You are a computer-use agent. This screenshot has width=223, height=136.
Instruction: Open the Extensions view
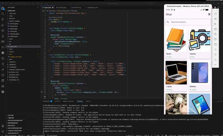pos(3,31)
